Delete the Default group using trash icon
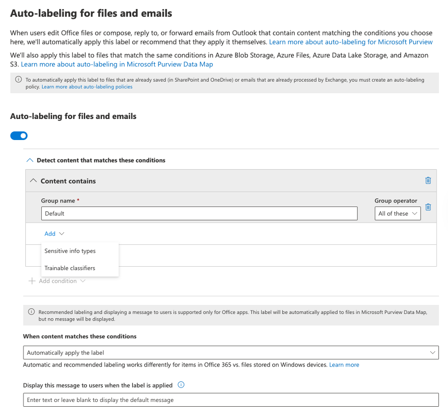448x411 pixels. [x=428, y=207]
